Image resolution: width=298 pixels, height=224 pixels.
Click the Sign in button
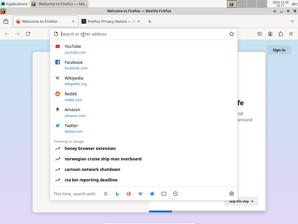tap(279, 50)
